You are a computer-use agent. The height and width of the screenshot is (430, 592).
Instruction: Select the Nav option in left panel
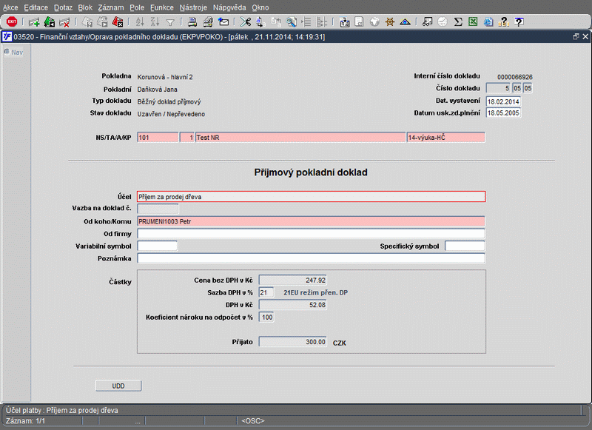(x=13, y=52)
